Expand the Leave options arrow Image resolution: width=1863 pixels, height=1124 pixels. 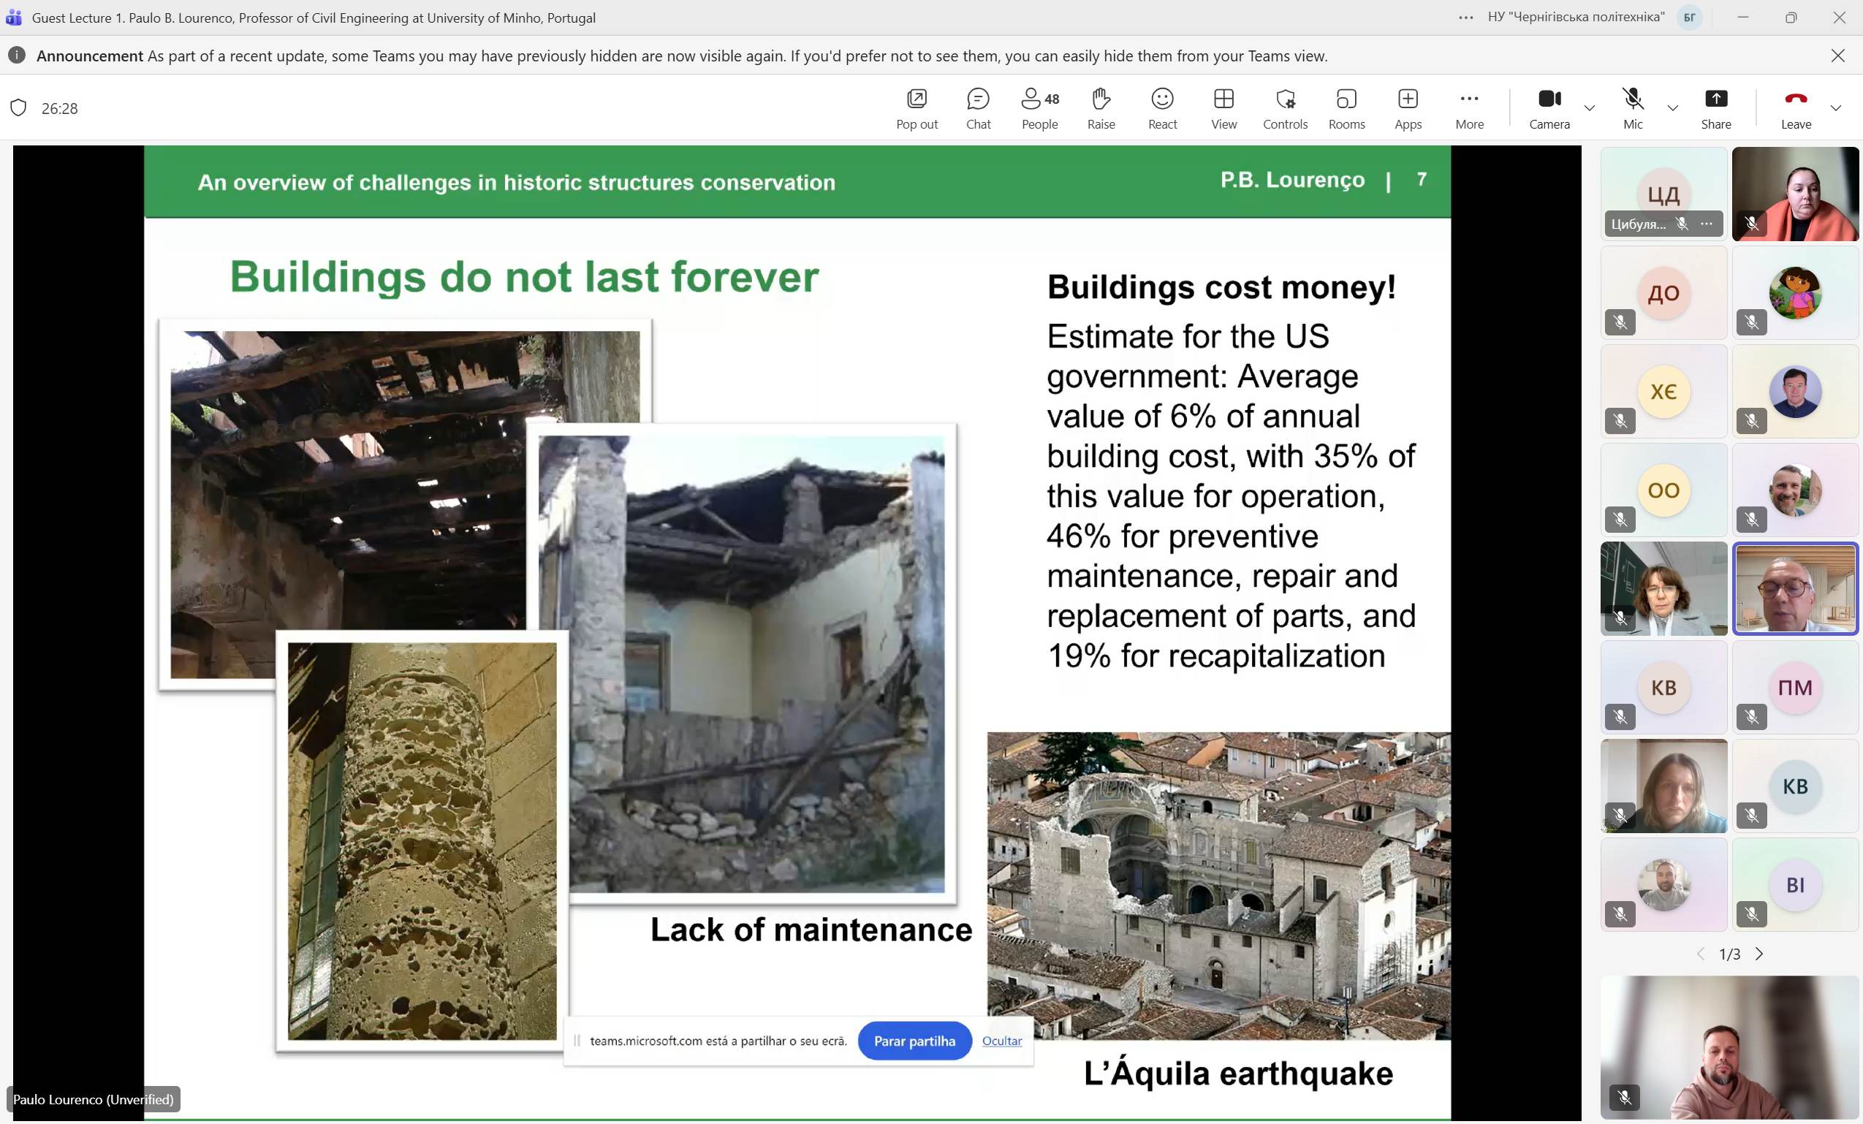point(1836,108)
